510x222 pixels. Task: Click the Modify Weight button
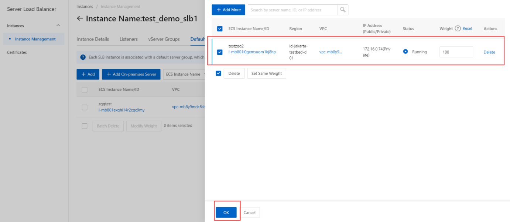[x=144, y=126]
